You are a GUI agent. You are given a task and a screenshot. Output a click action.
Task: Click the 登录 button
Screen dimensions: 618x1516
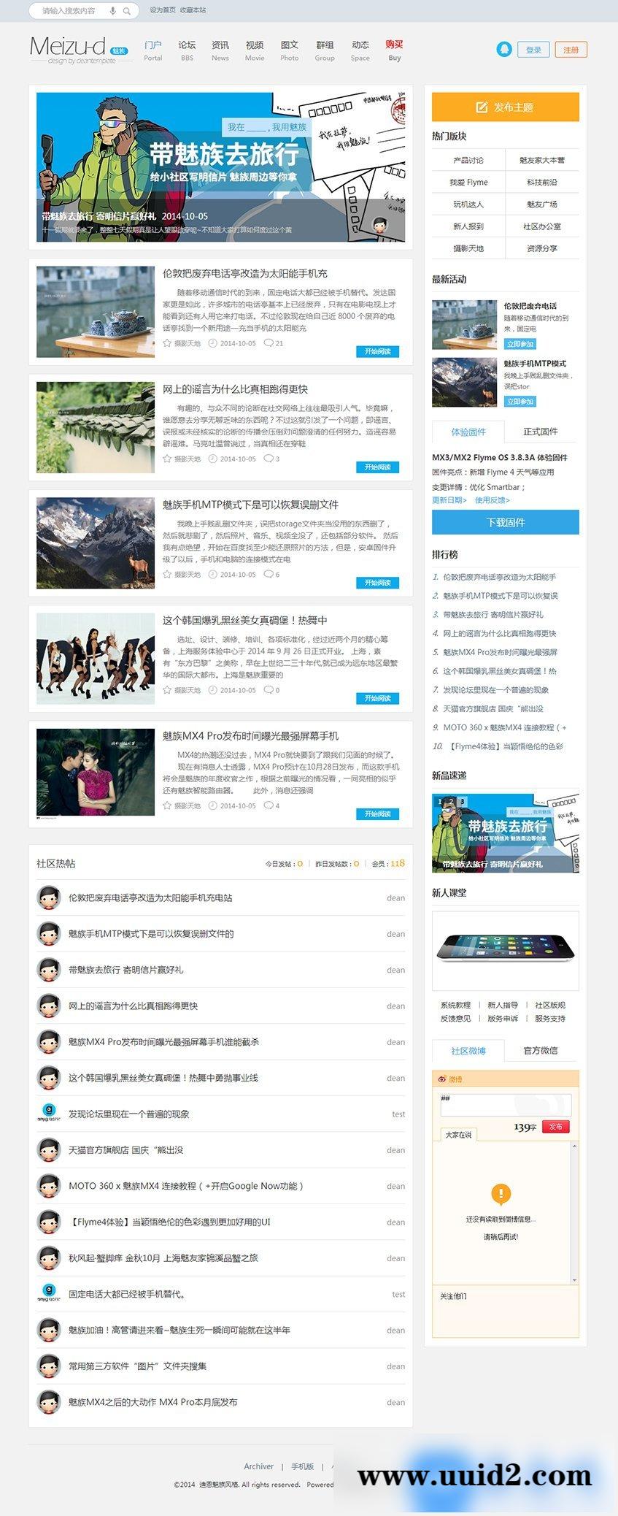(533, 50)
